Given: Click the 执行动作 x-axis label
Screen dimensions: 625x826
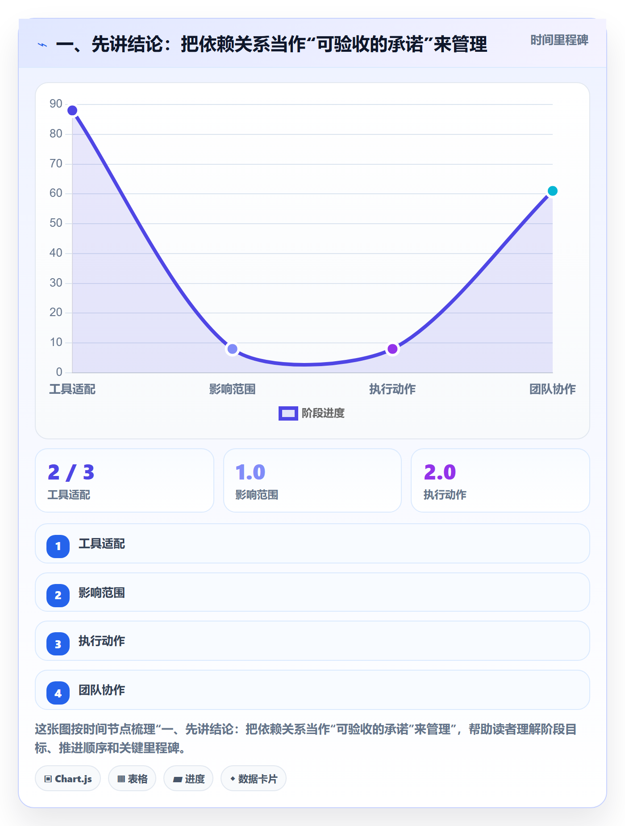Looking at the screenshot, I should click(x=392, y=389).
